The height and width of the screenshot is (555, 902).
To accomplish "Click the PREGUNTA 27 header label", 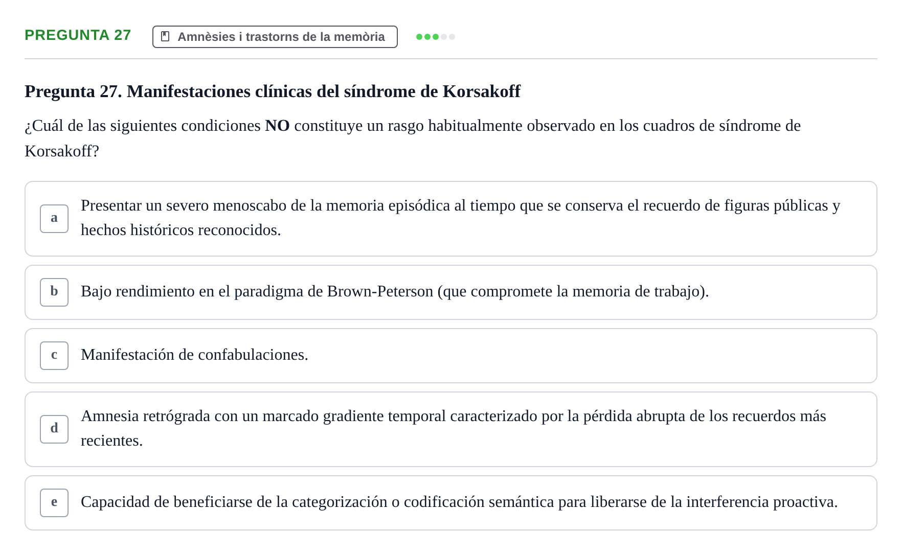I will coord(78,35).
